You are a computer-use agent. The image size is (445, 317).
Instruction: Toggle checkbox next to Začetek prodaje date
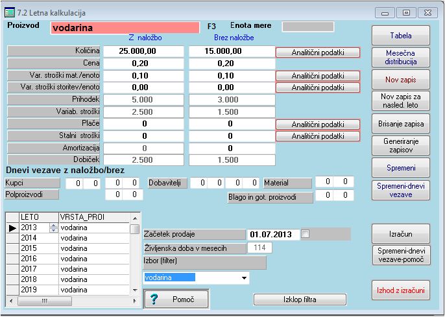coord(306,234)
